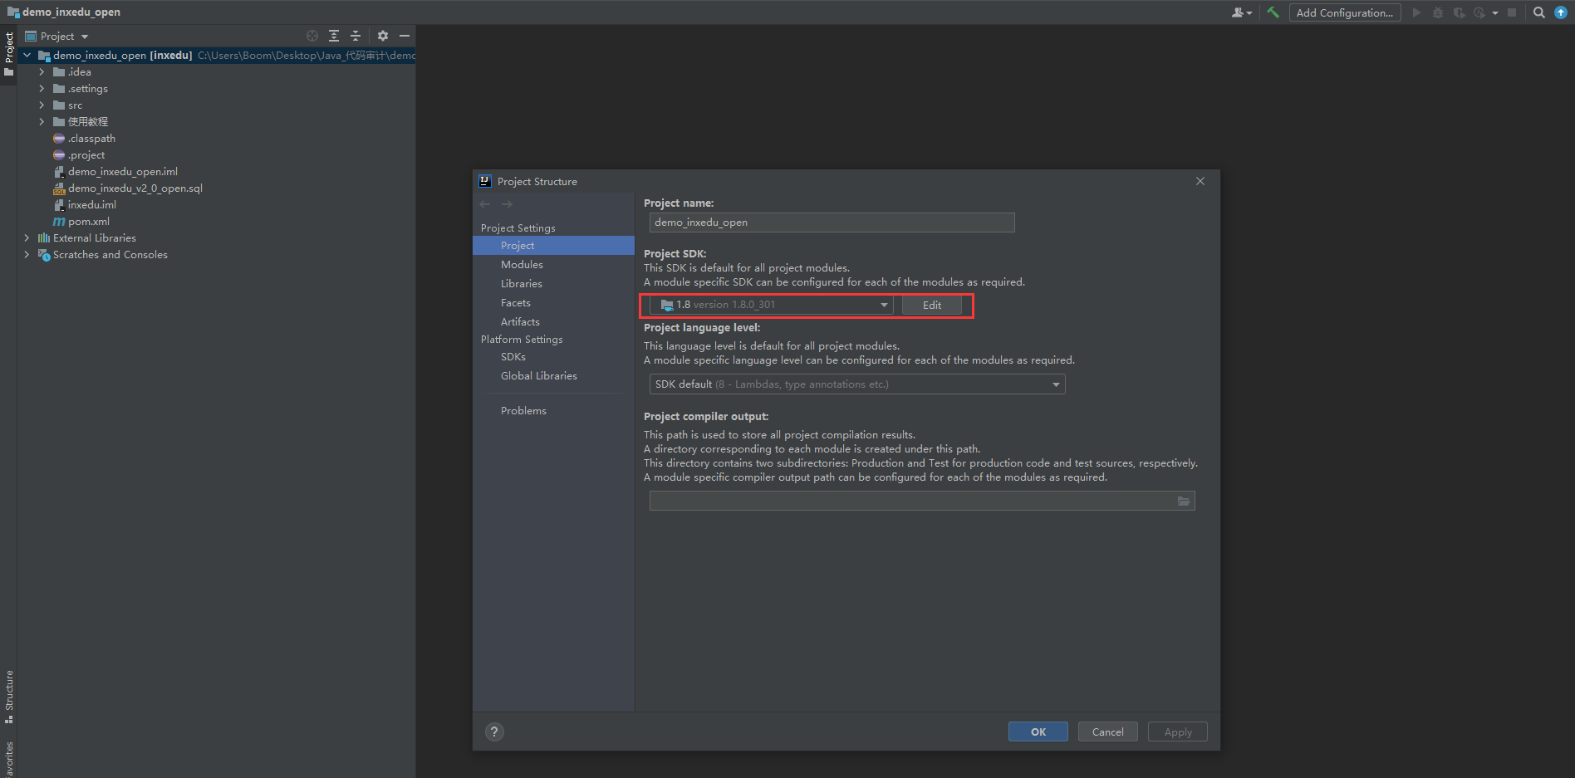Open the Structure side tool tab
1575x778 pixels.
click(8, 696)
